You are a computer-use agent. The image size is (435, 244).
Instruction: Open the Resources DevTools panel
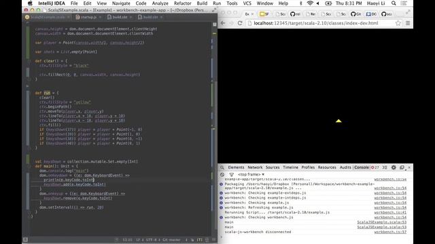coord(327,167)
